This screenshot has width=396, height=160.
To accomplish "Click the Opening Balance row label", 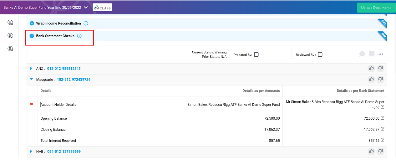I will pos(53,118).
